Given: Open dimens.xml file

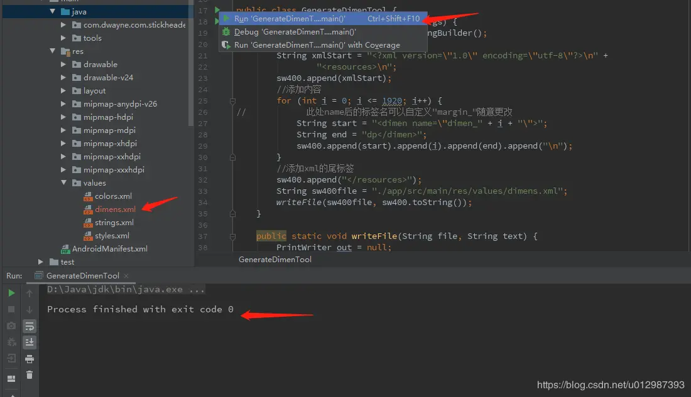Looking at the screenshot, I should (110, 209).
